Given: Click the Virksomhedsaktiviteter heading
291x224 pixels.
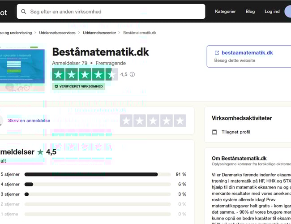Looking at the screenshot, I should coord(242,118).
